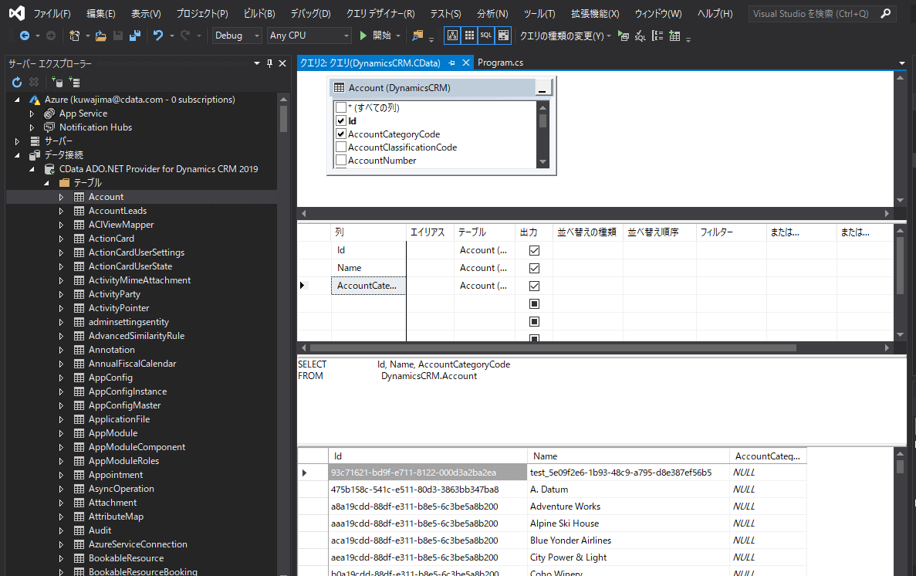Screen dimensions: 916x576
Task: Toggle the diagram pane icon
Action: (x=452, y=36)
